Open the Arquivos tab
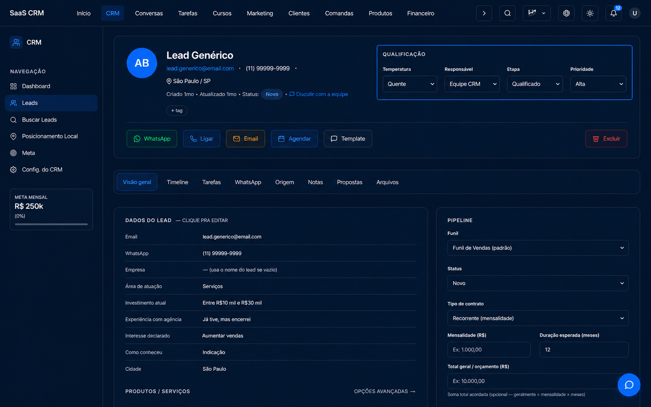Viewport: 651px width, 407px height. pos(387,182)
